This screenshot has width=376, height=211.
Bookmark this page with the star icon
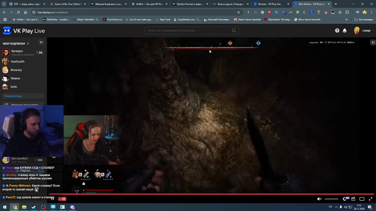tap(239, 12)
